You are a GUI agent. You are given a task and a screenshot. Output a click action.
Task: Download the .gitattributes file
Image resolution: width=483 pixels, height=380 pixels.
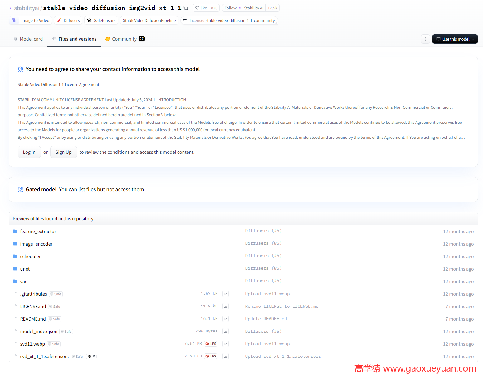click(226, 294)
